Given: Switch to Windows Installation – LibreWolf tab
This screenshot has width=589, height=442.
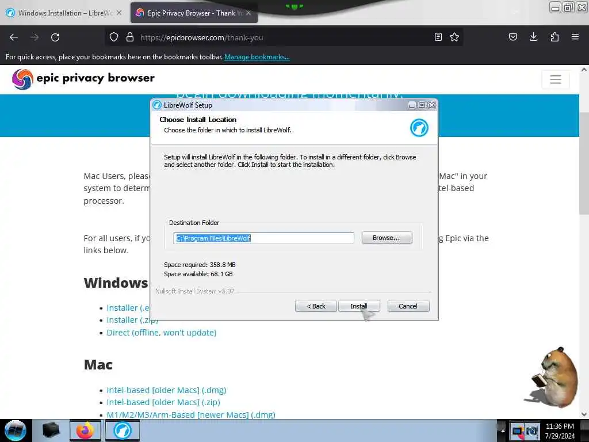Looking at the screenshot, I should pyautogui.click(x=65, y=13).
